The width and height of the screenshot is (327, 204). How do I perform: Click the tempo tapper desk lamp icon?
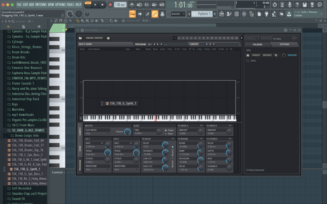[x=274, y=14]
